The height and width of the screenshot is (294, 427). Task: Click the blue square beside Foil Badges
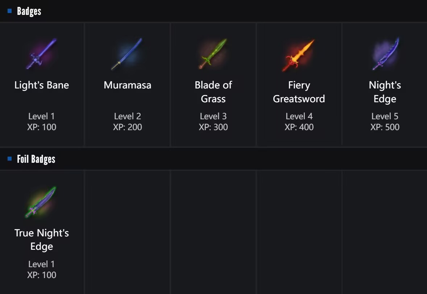tap(10, 159)
